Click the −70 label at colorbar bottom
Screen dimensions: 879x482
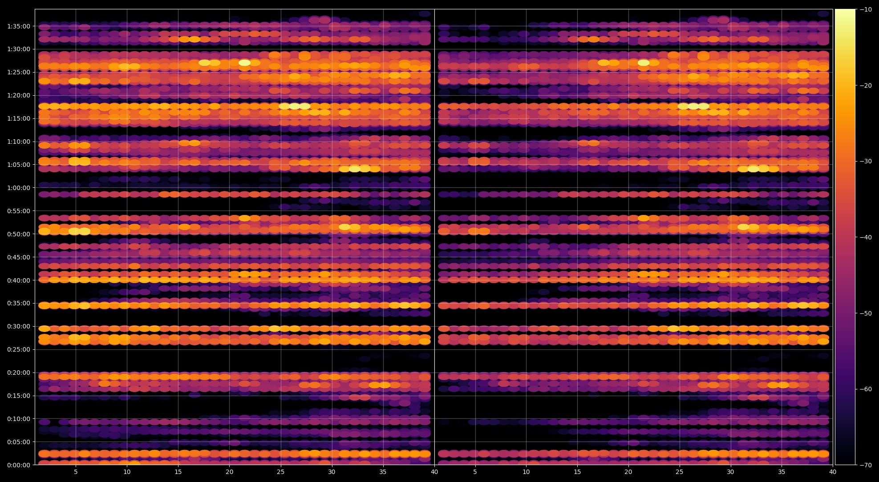pos(866,465)
